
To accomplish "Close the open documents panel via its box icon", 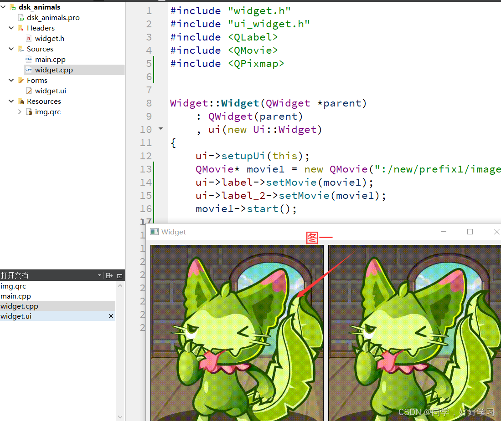I will 120,275.
